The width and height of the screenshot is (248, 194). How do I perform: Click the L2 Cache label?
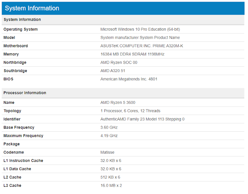pos(12,177)
